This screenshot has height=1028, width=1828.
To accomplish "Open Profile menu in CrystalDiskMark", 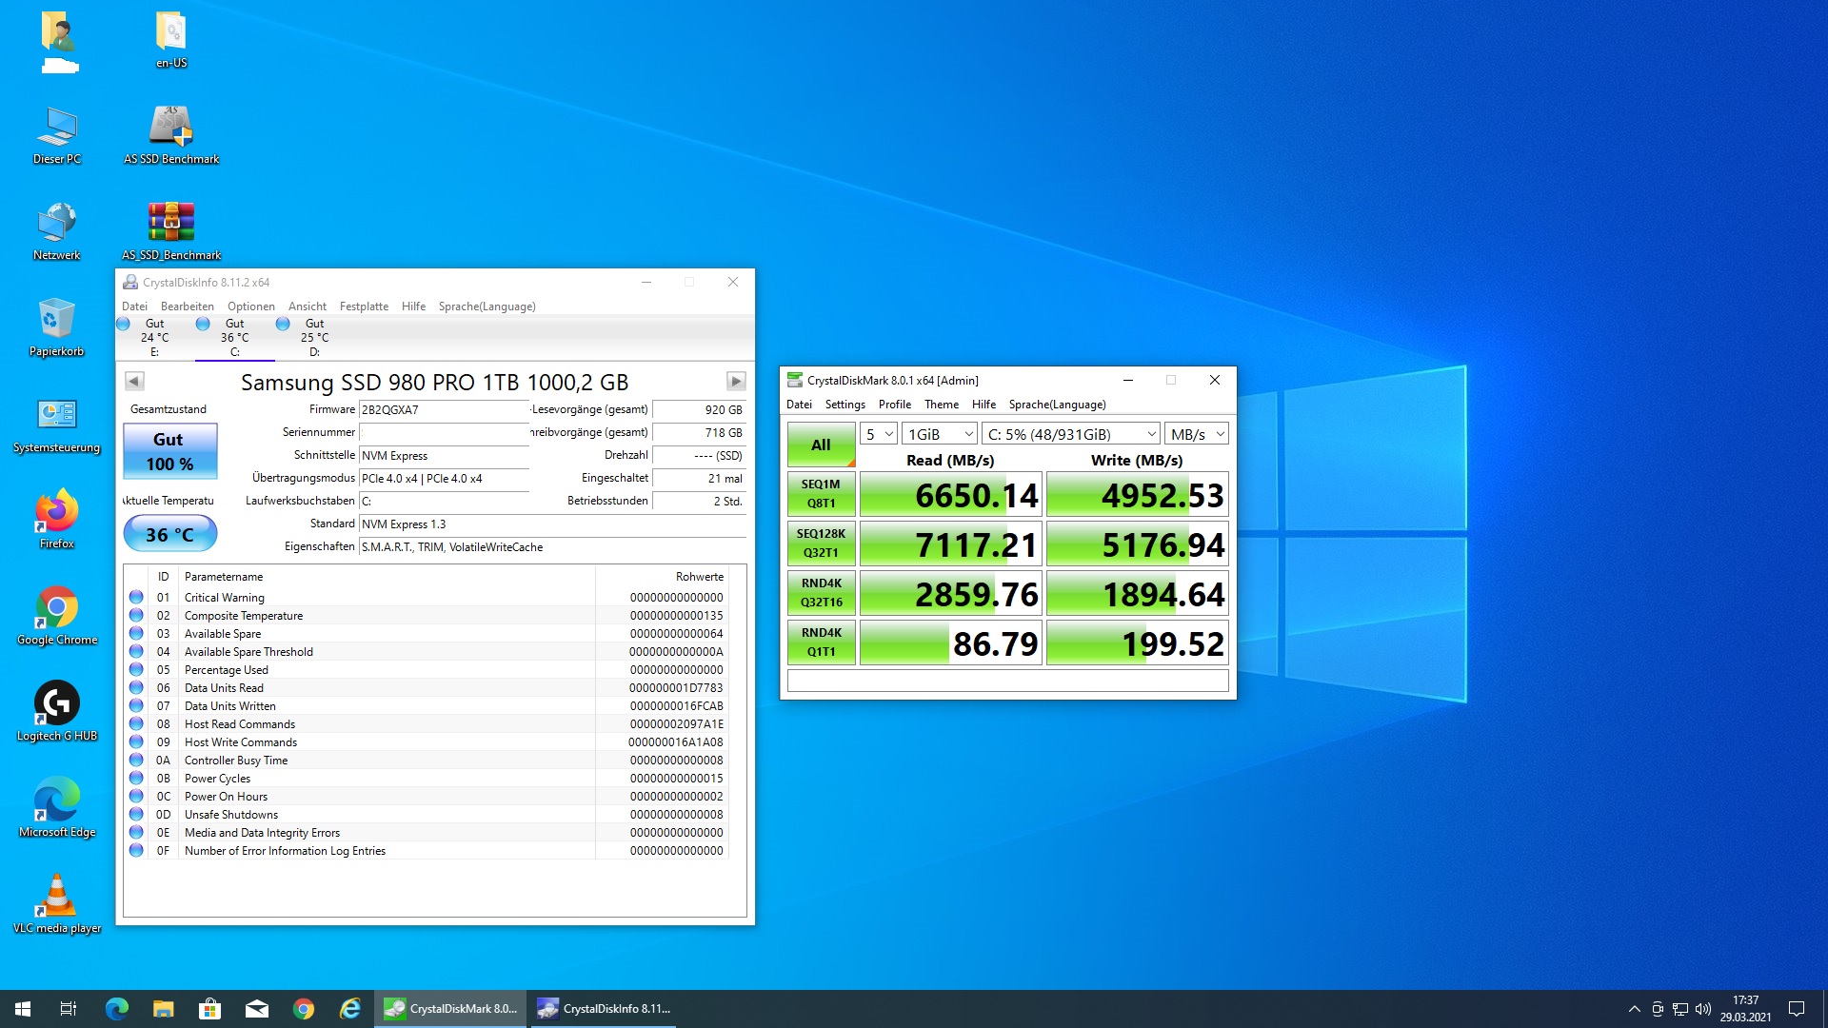I will pos(894,405).
